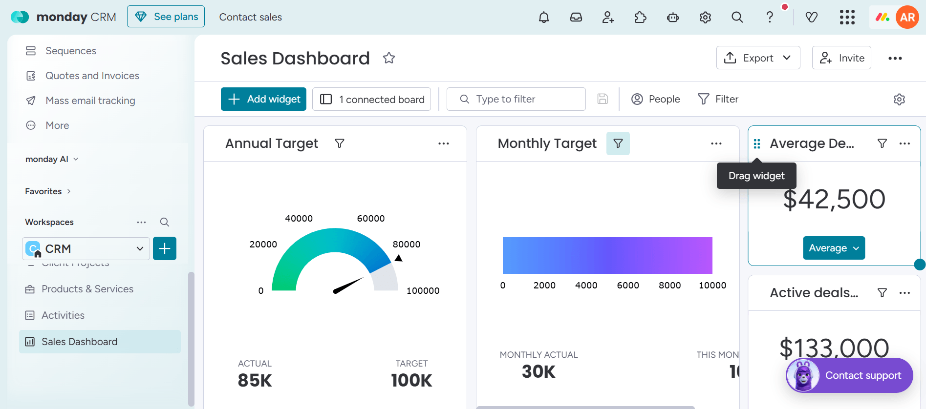Open the AR user avatar menu
926x409 pixels.
point(907,18)
